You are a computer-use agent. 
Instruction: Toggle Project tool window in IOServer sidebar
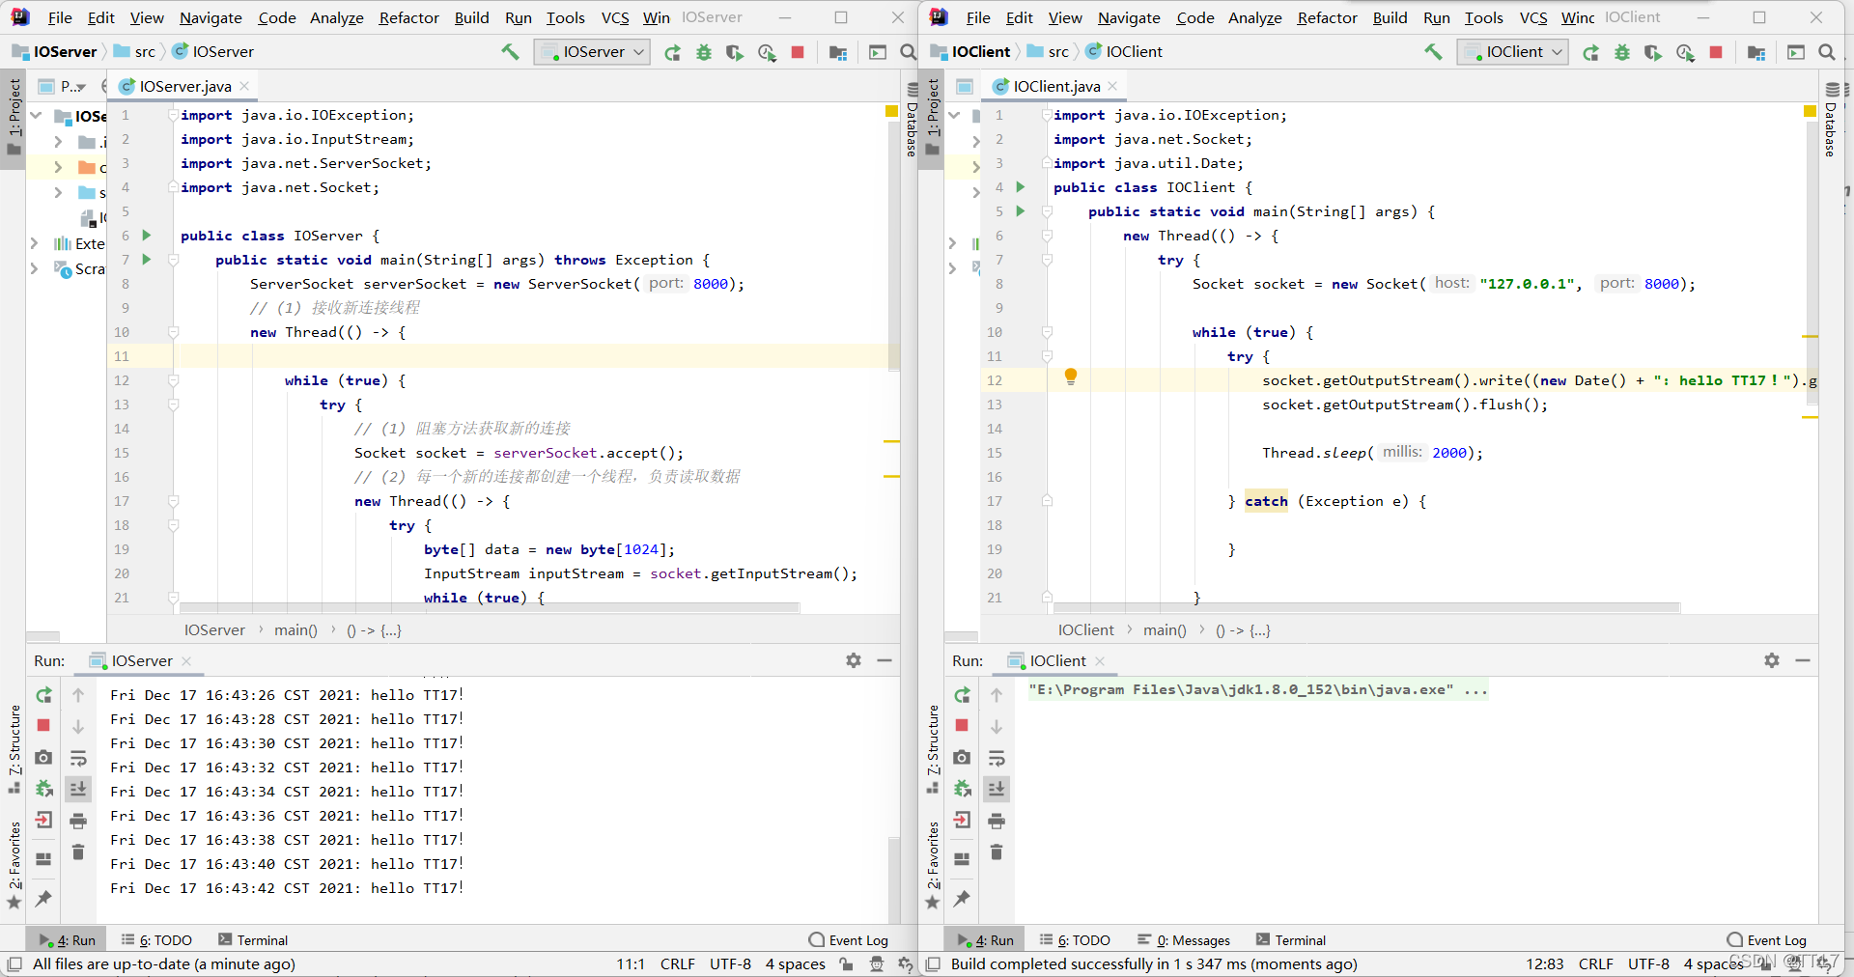14,118
